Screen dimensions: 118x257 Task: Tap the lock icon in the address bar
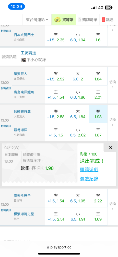(x=48, y=247)
